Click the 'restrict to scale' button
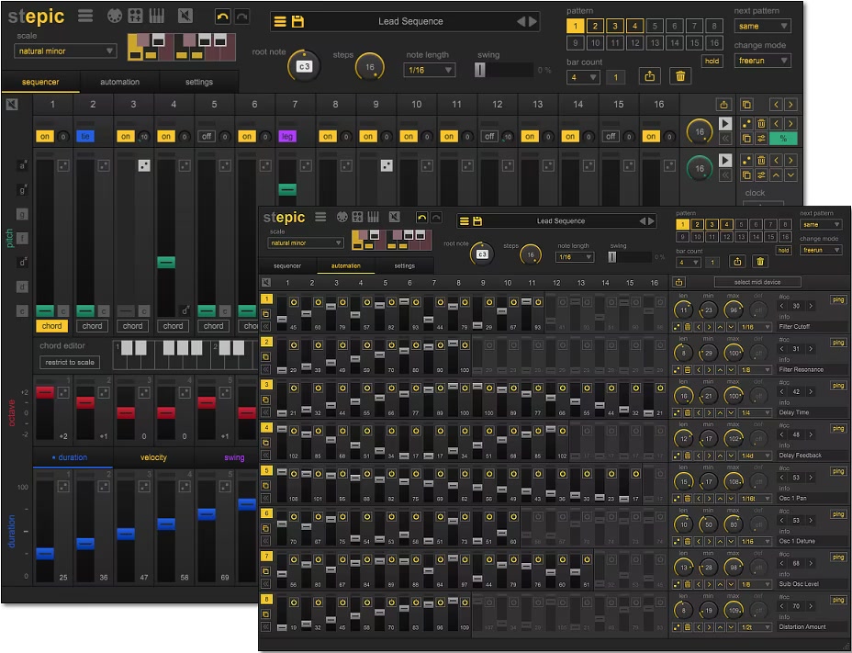 tap(70, 362)
